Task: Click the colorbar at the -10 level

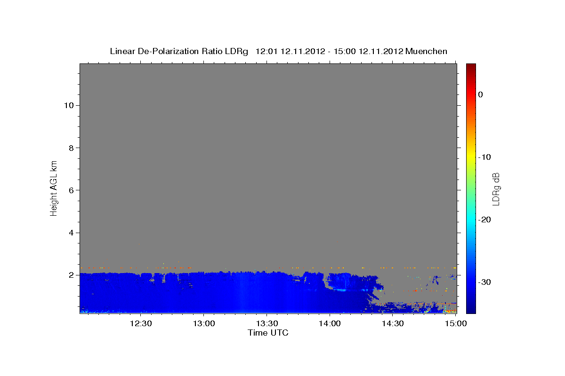Action: (471, 157)
